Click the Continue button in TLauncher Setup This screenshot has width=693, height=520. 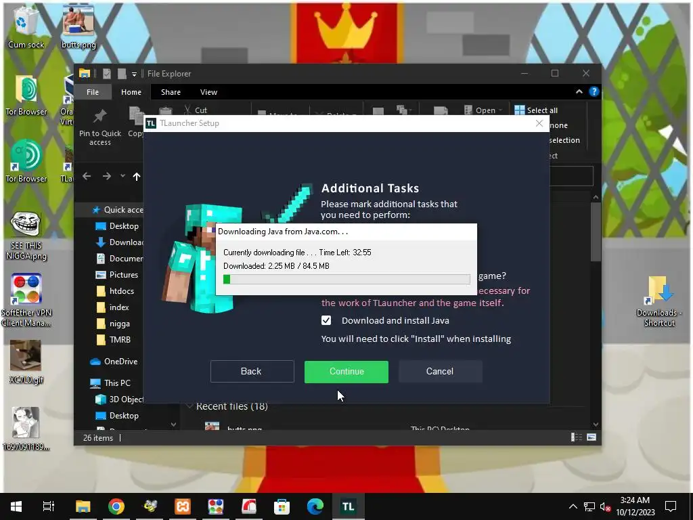[346, 372]
